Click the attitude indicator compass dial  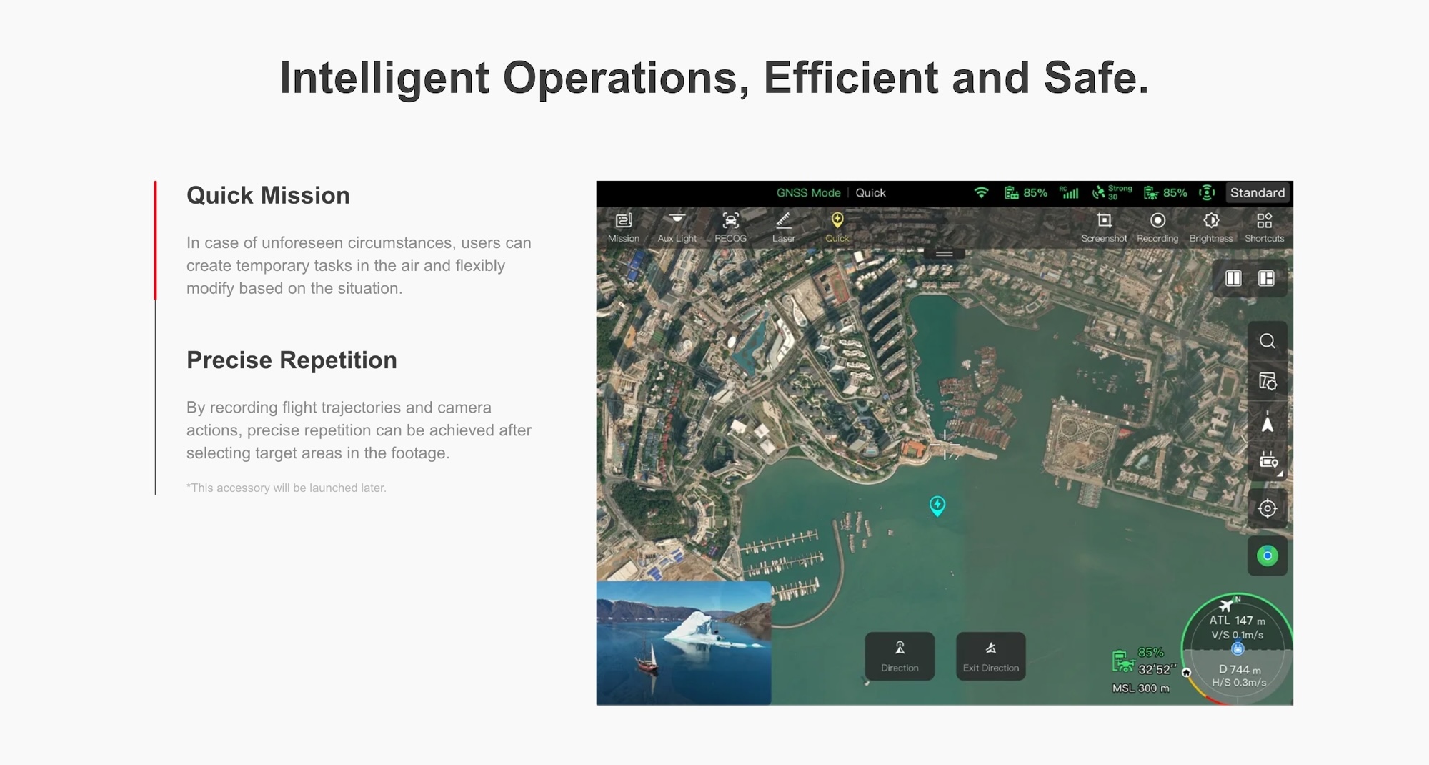[x=1237, y=649]
